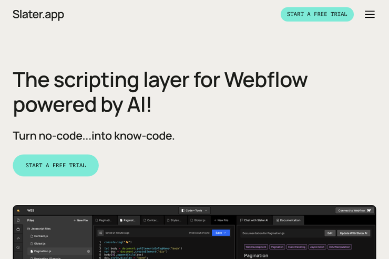Image resolution: width=389 pixels, height=259 pixels.
Task: Click the Edit documentation button
Action: pos(330,233)
